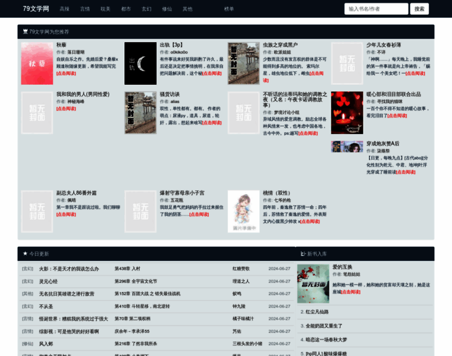Image resolution: width=452 pixels, height=356 pixels.
Task: Open the illustrated cover of 桃情（双性）
Action: (x=244, y=211)
